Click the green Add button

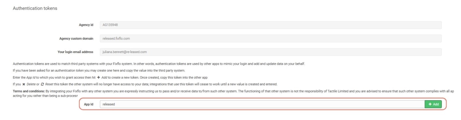433,104
